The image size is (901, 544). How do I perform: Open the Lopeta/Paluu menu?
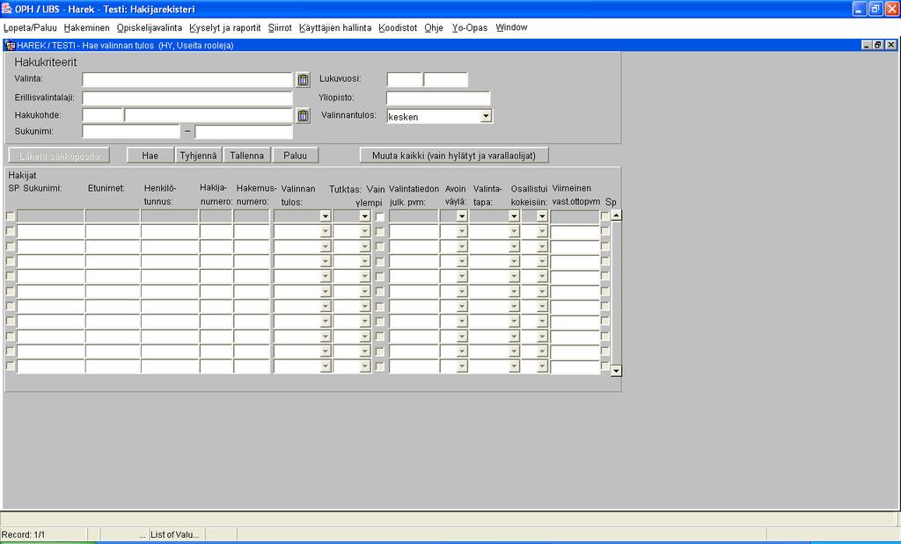31,27
